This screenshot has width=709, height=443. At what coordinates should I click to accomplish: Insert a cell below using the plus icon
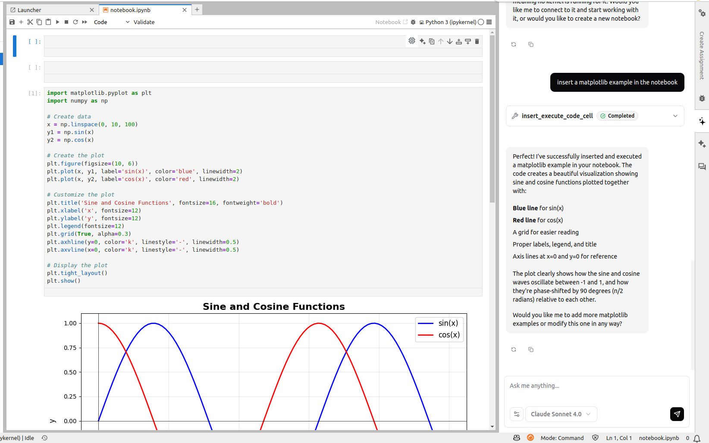21,22
